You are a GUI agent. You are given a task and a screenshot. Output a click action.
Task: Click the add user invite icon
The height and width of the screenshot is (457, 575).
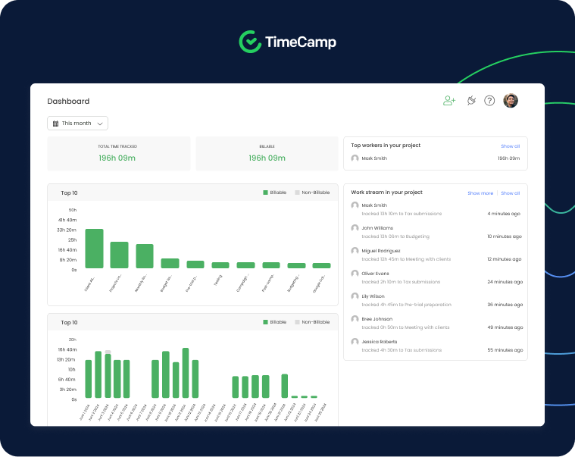coord(449,101)
